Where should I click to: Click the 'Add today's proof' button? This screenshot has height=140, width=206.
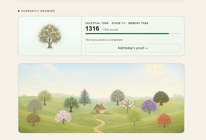tap(133, 48)
